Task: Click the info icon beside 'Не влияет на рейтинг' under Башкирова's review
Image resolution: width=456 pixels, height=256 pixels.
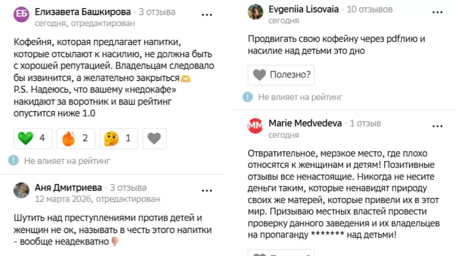Action: (x=13, y=161)
